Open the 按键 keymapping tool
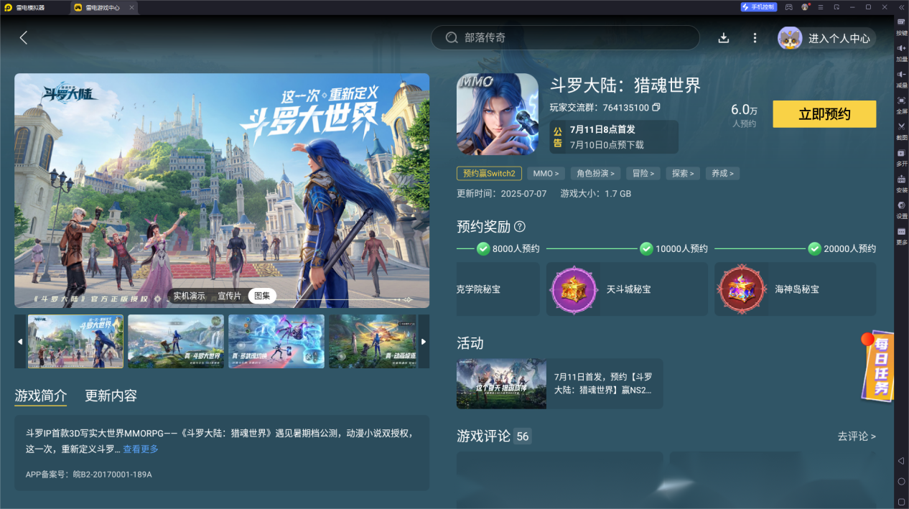 pyautogui.click(x=902, y=27)
